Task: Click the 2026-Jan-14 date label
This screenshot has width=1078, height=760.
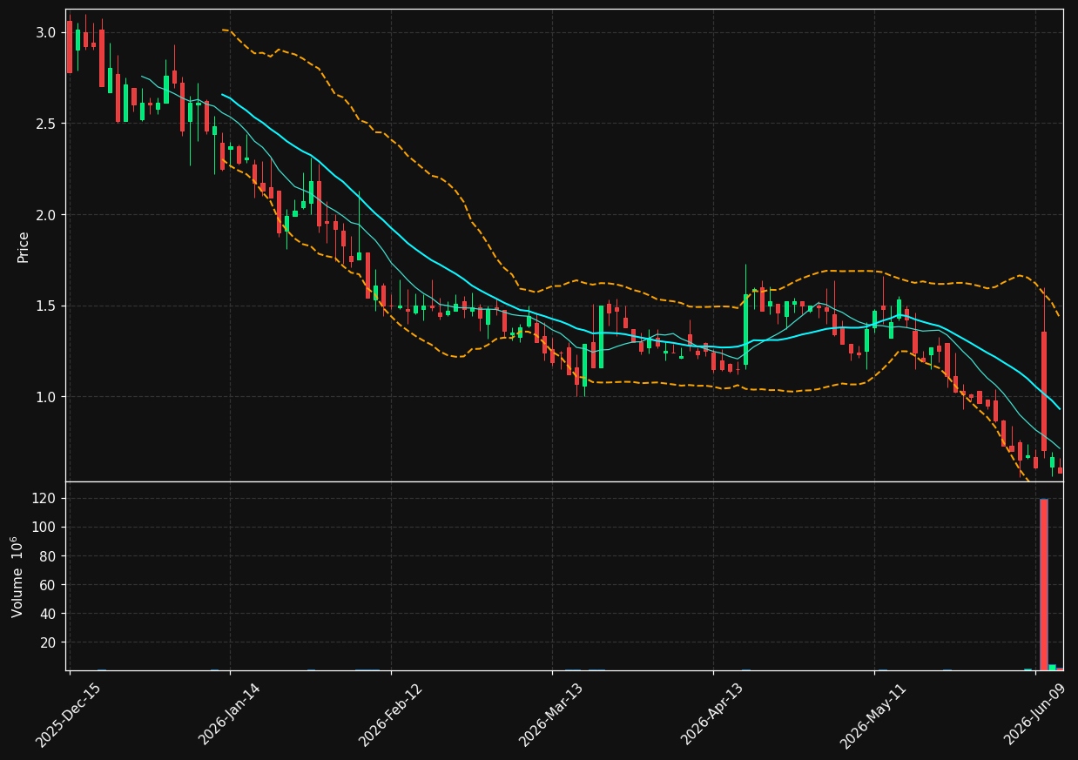Action: pos(230,716)
